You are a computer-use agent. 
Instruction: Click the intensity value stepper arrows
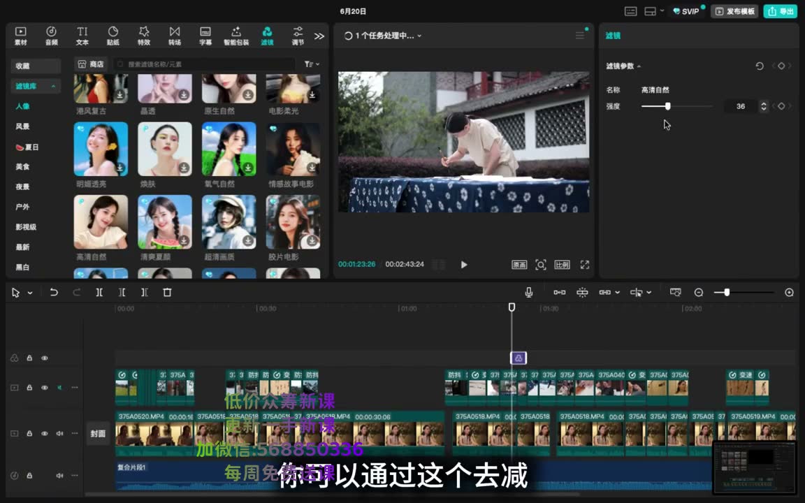(x=763, y=106)
